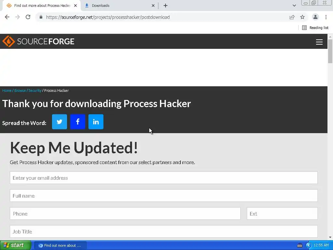Click the Job Title field
The height and width of the screenshot is (250, 333).
coord(164,231)
